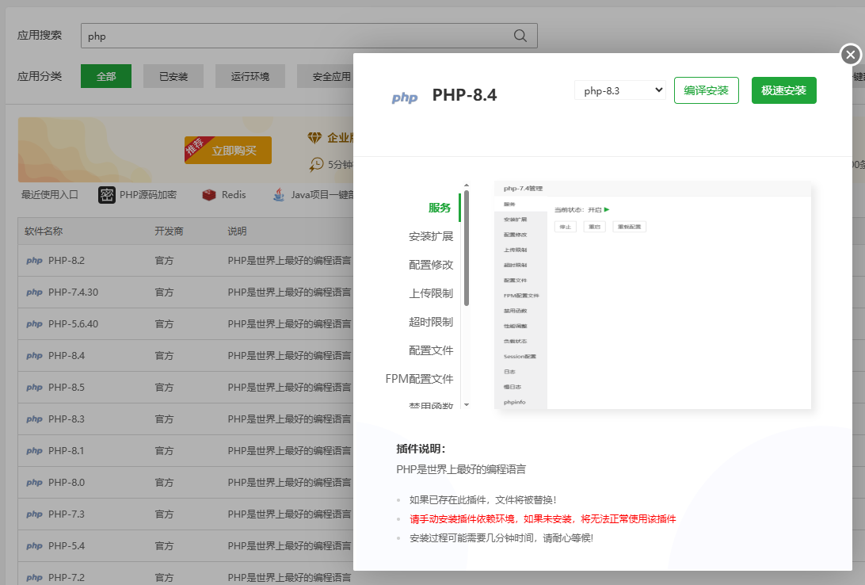Close the PHP-8.4 install dialog
The width and height of the screenshot is (865, 585).
coord(850,55)
